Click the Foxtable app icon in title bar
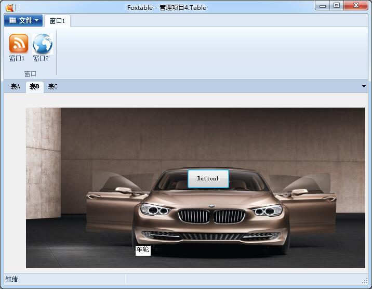The width and height of the screenshot is (372, 289). point(10,8)
